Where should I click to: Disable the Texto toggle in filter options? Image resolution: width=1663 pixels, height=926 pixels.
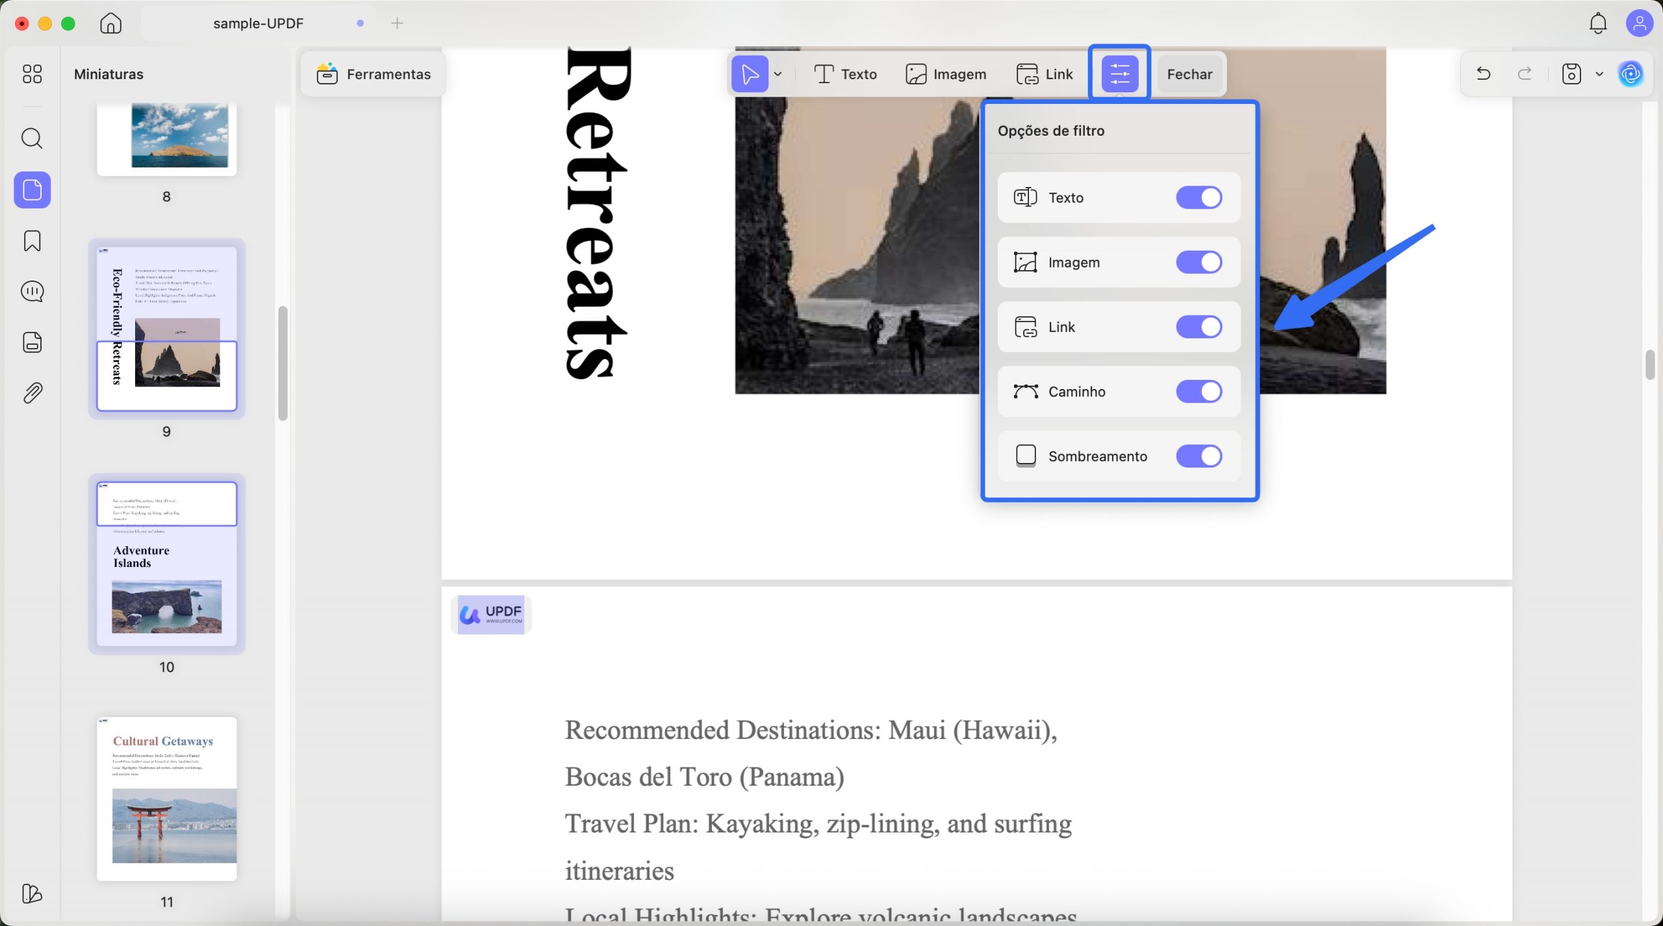coord(1199,197)
